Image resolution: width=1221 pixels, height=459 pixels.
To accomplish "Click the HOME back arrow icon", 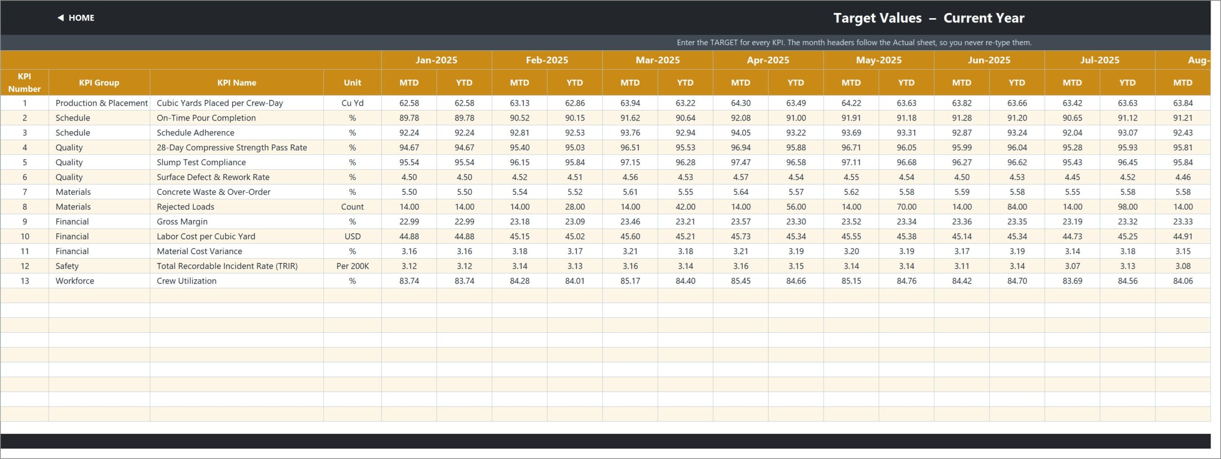I will [61, 18].
